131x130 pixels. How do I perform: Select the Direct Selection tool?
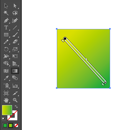point(15,6)
